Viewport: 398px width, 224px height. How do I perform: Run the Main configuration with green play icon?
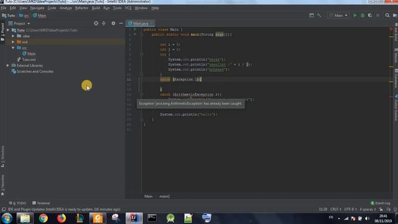(355, 16)
